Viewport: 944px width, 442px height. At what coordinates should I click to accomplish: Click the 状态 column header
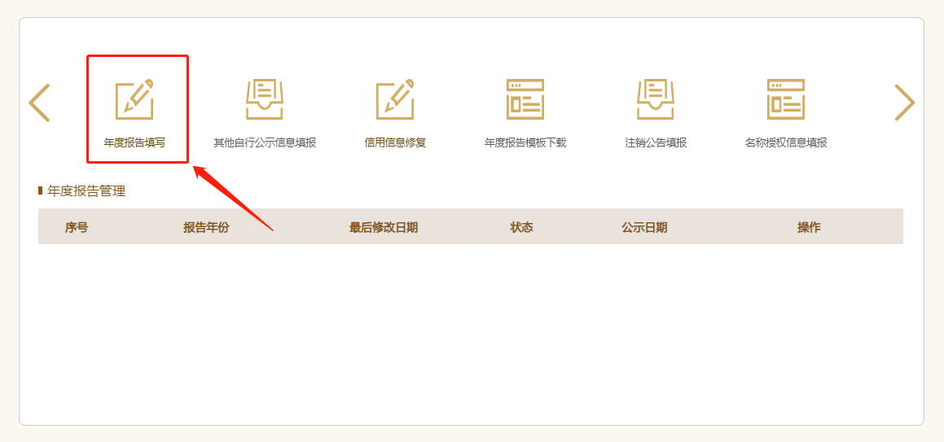pos(521,227)
